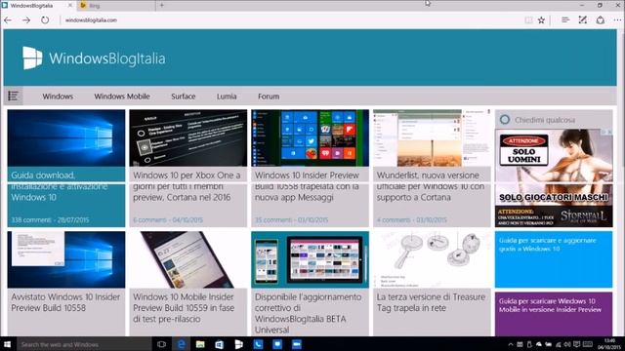Click Wunderlist app screenshot thumbnail
Screen dimensions: 625x351
432,138
